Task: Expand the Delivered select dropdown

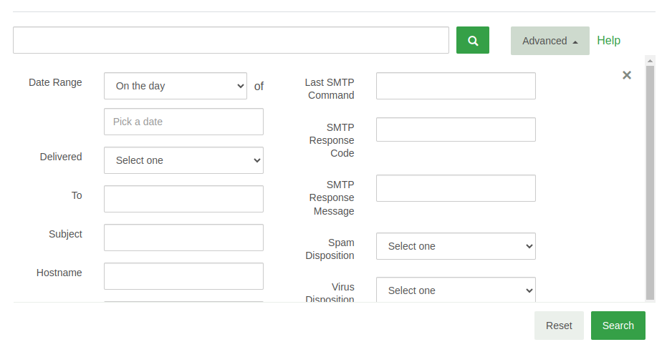Action: [183, 160]
